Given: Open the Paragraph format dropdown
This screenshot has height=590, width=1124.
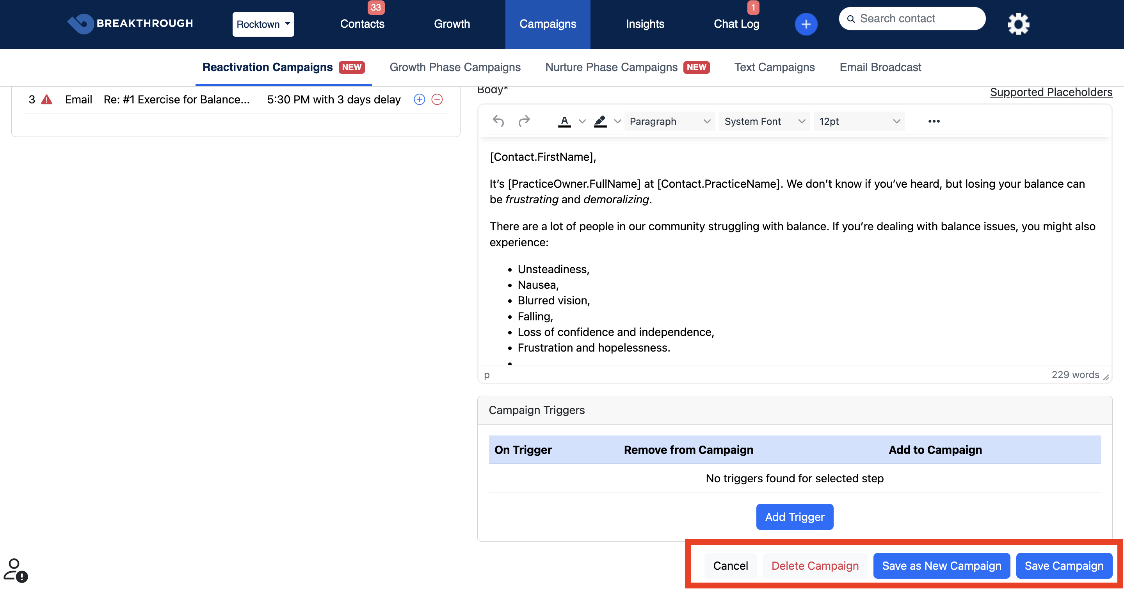Looking at the screenshot, I should pyautogui.click(x=669, y=121).
